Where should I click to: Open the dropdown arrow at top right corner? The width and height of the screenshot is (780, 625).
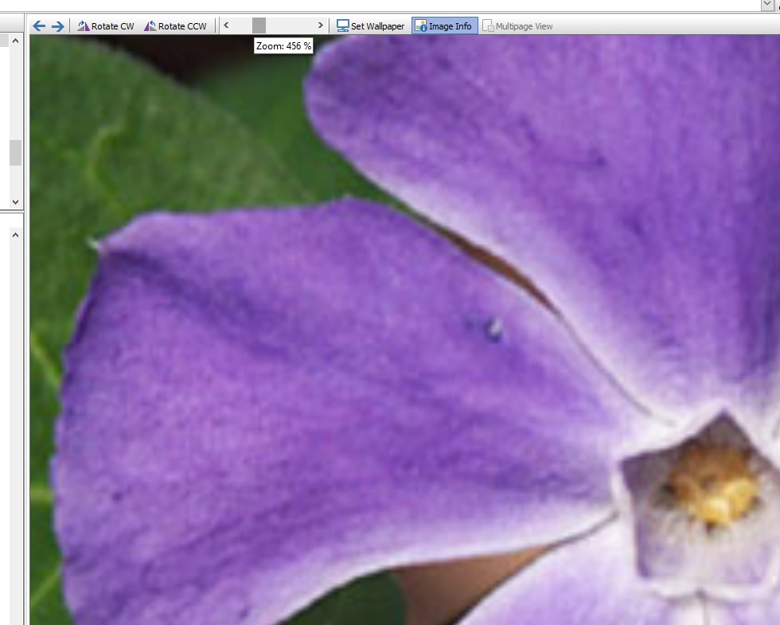tap(767, 5)
